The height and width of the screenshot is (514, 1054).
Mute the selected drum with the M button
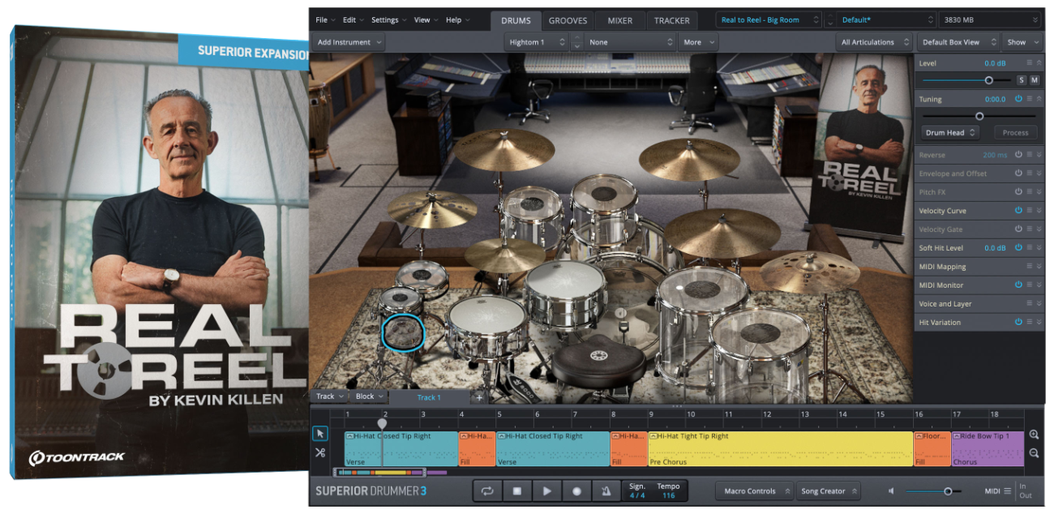coord(1035,80)
